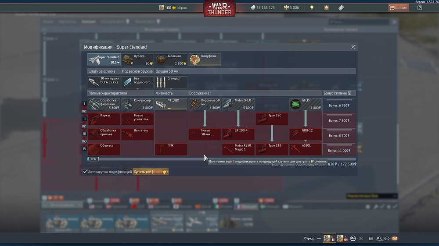
Task: Click Golden Eagles balance 5 006
Action: 291,7
